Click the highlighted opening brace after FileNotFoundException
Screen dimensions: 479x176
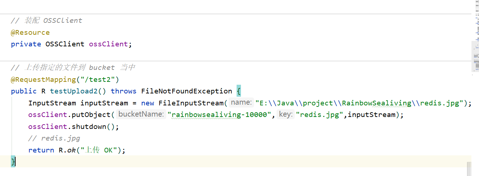238,91
